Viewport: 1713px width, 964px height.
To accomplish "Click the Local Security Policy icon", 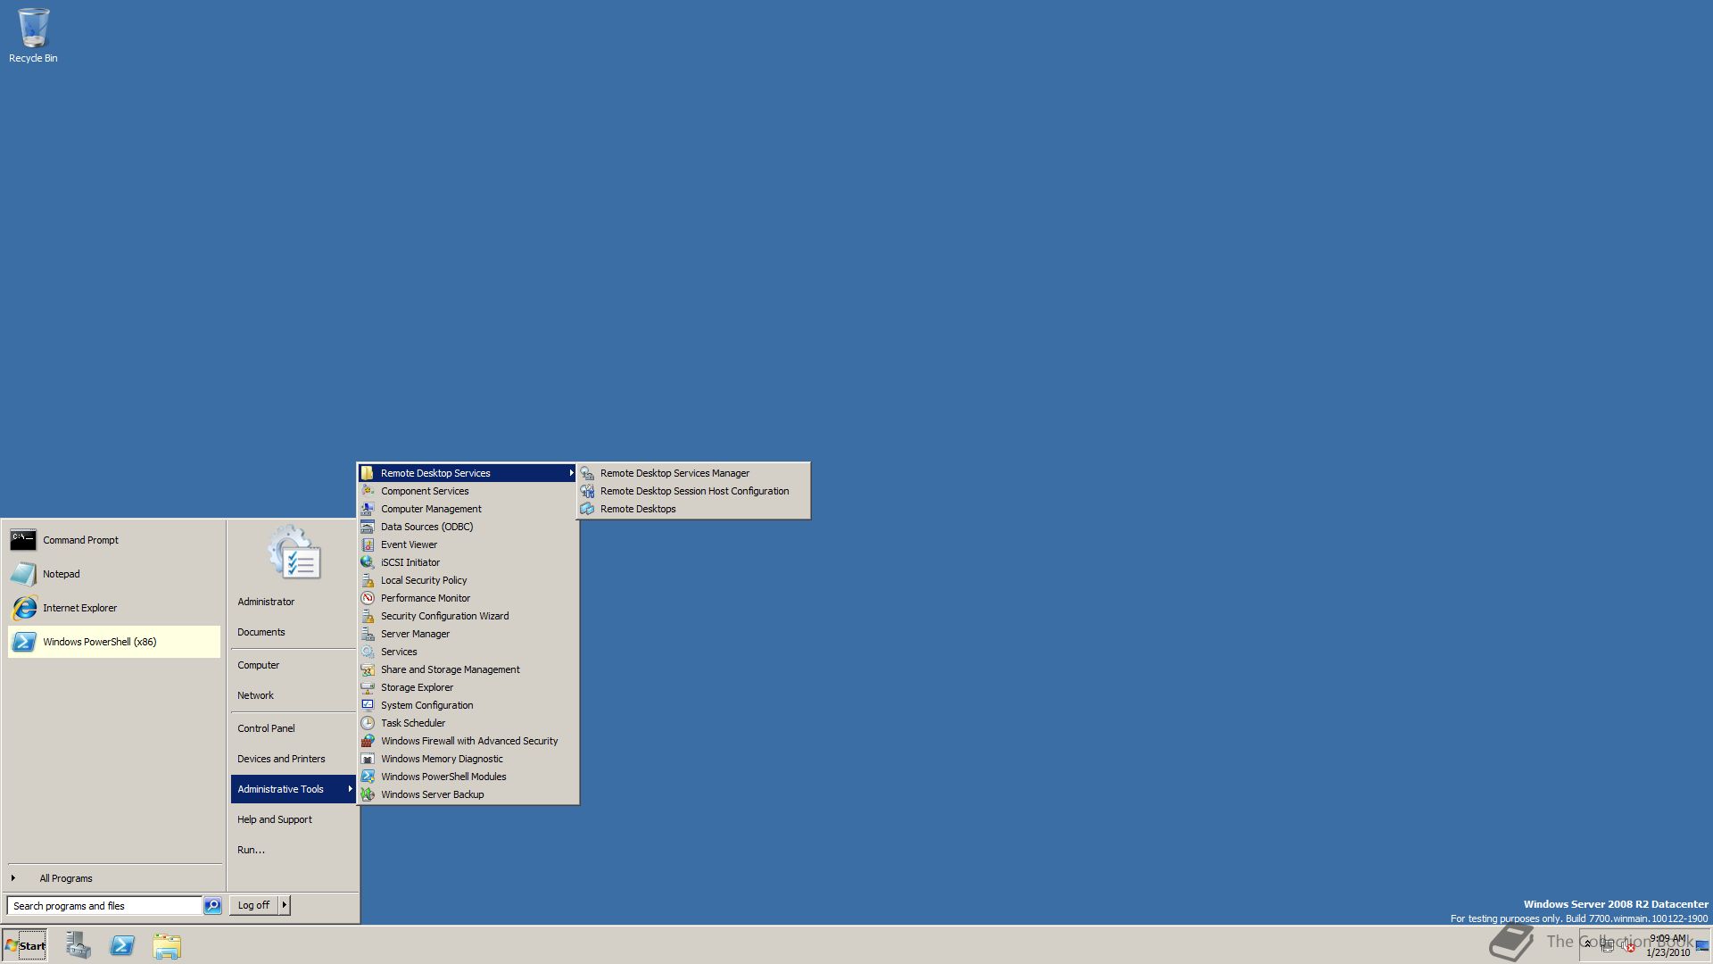I will 368,580.
